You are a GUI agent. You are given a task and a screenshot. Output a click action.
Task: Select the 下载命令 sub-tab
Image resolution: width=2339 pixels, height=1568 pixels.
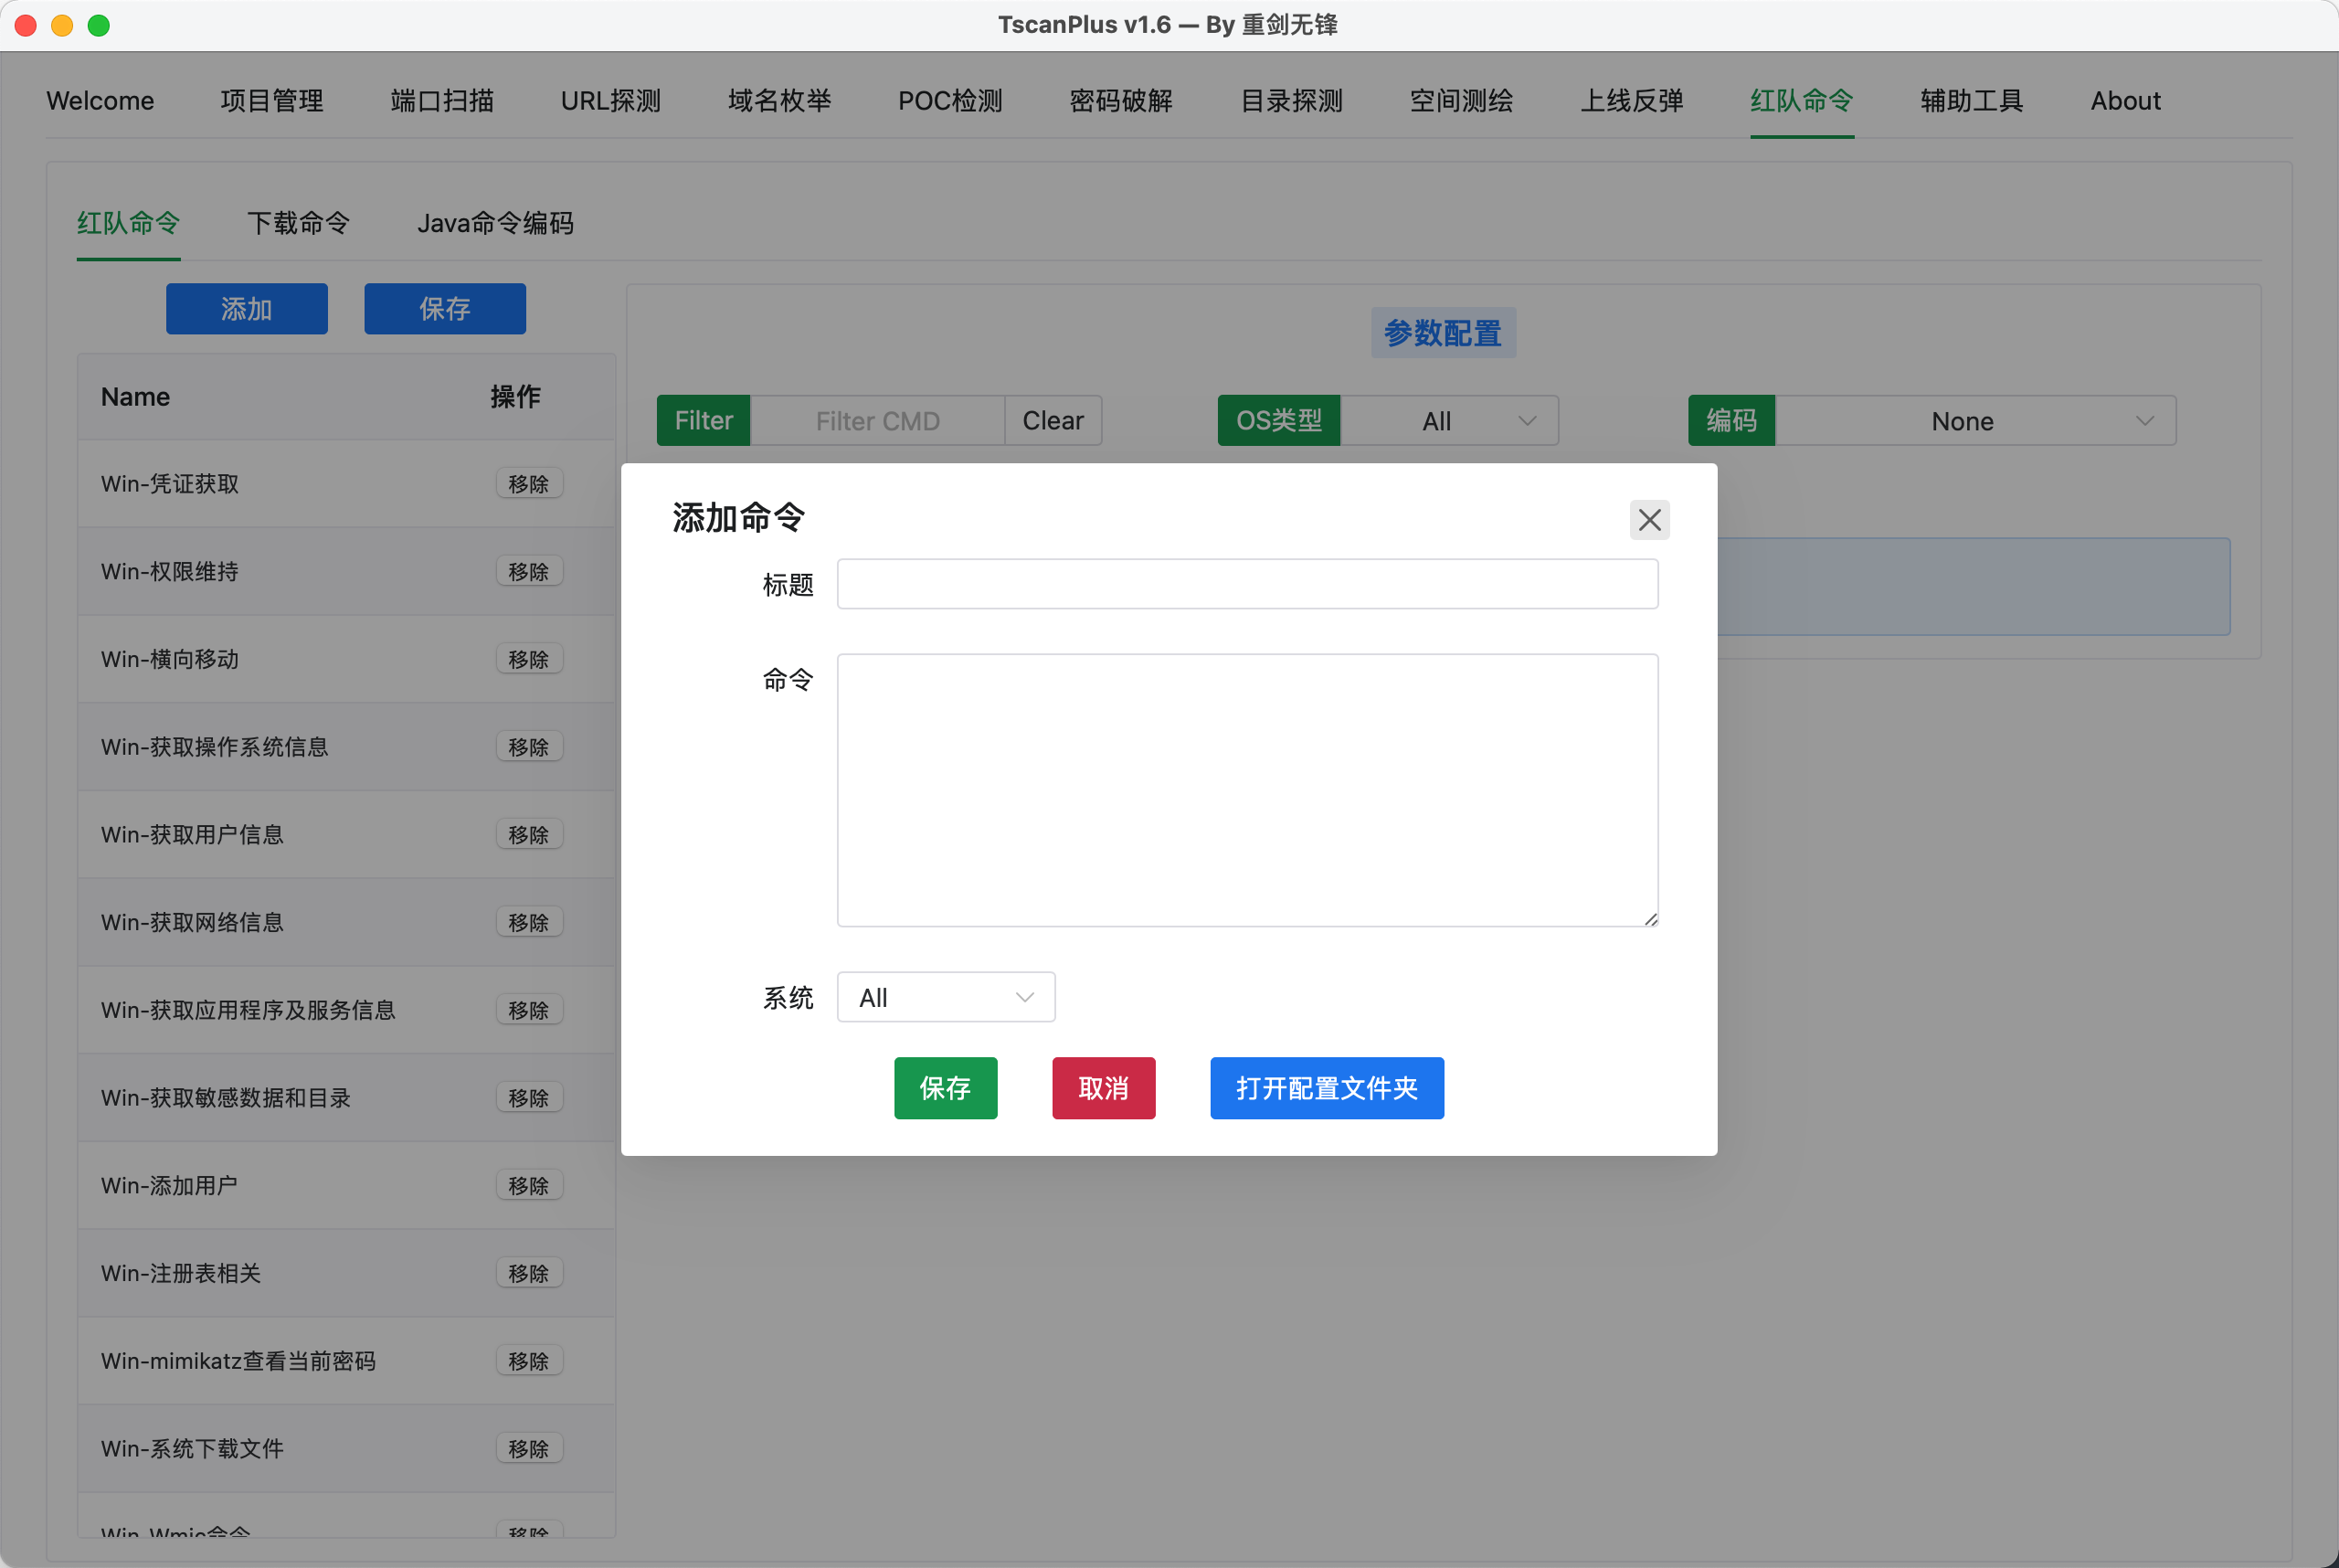tap(298, 223)
